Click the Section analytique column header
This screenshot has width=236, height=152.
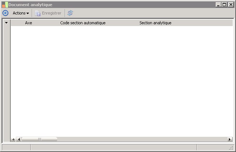(x=155, y=23)
